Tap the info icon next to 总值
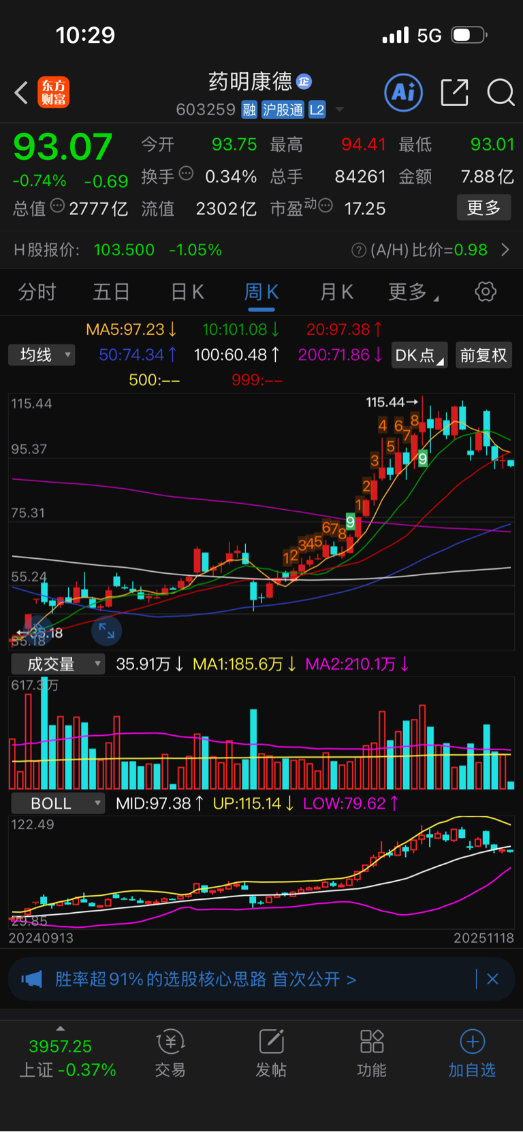Viewport: 523px width, 1132px height. [58, 206]
